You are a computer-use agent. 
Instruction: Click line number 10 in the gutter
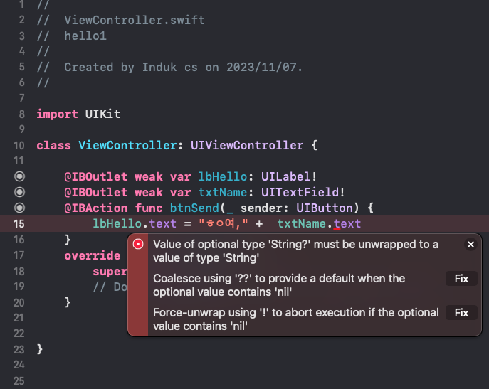(19, 146)
